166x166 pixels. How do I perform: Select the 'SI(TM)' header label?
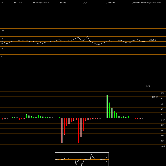[63, 3]
